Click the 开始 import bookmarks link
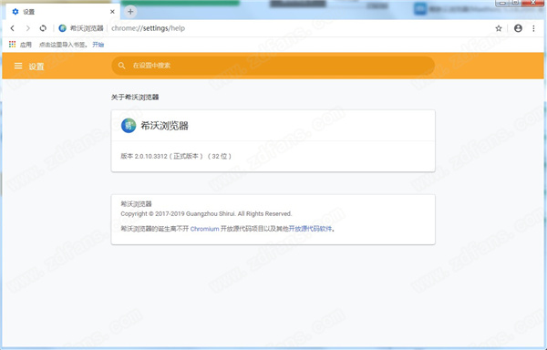This screenshot has height=350, width=547. coord(98,45)
